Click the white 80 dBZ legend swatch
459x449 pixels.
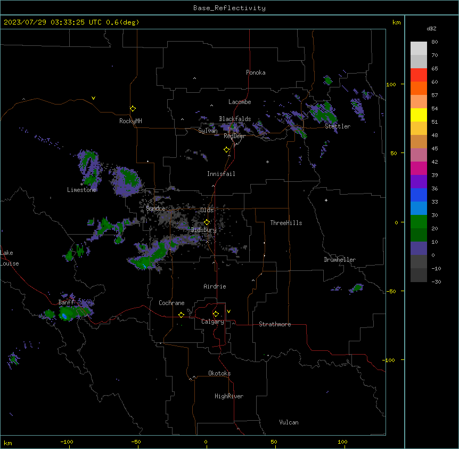coord(419,48)
